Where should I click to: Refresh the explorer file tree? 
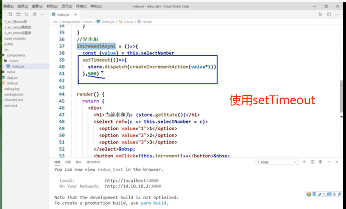tap(27, 14)
